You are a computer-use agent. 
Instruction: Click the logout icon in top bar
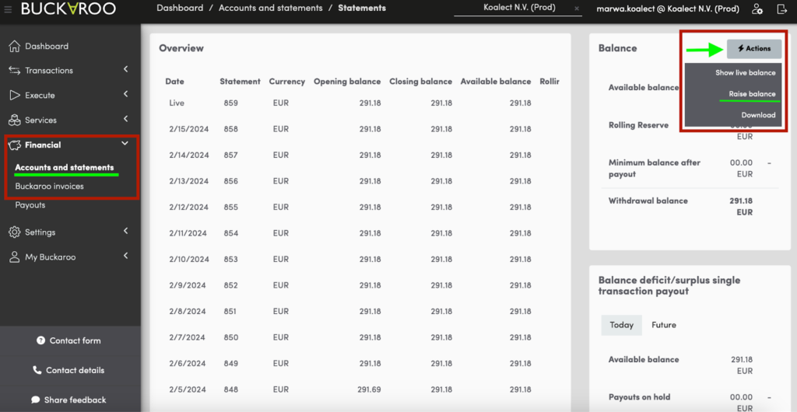tap(781, 9)
